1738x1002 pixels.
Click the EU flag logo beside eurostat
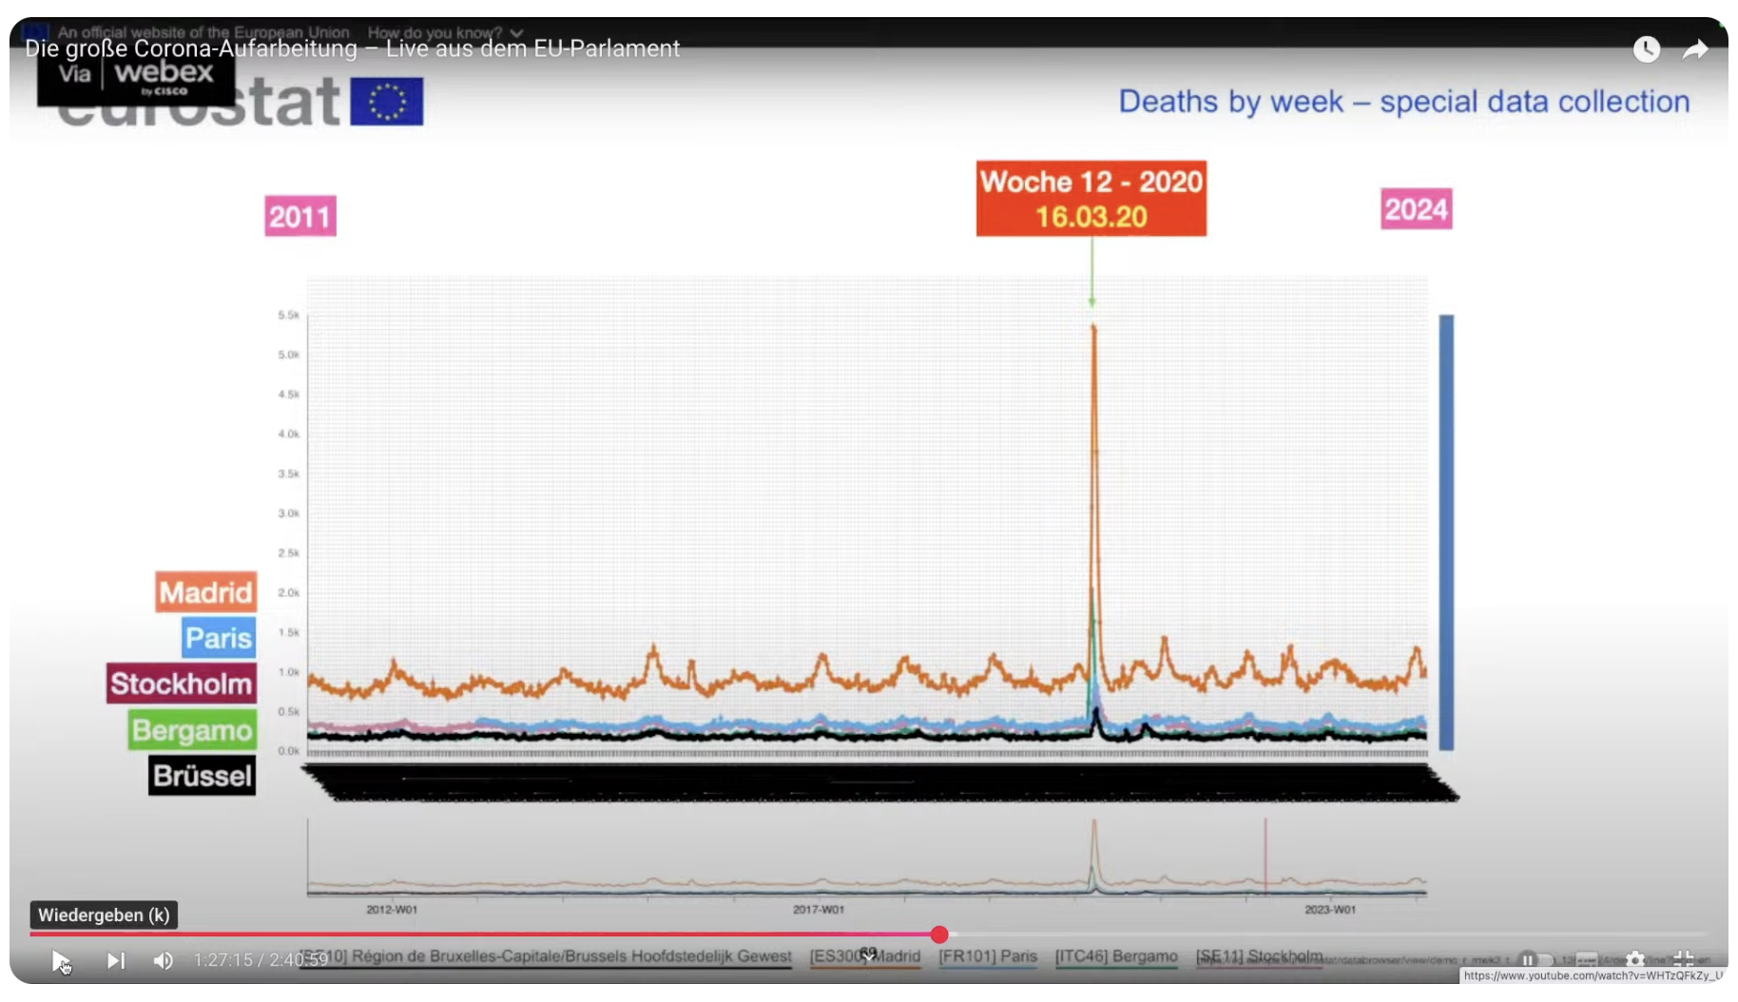tap(386, 102)
